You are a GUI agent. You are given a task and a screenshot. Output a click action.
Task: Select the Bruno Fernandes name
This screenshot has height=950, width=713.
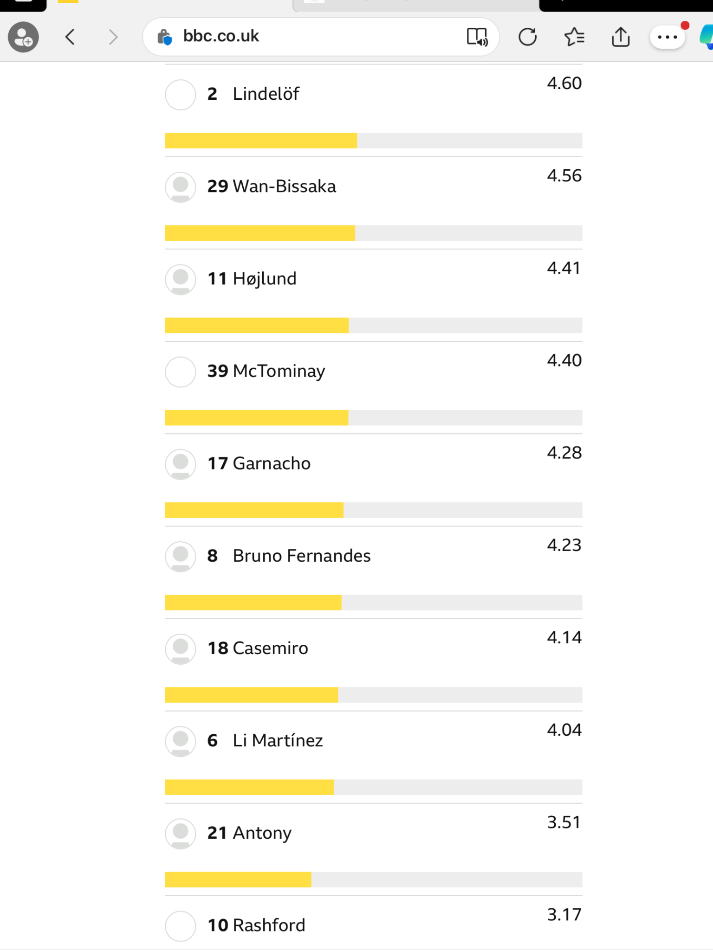[302, 556]
